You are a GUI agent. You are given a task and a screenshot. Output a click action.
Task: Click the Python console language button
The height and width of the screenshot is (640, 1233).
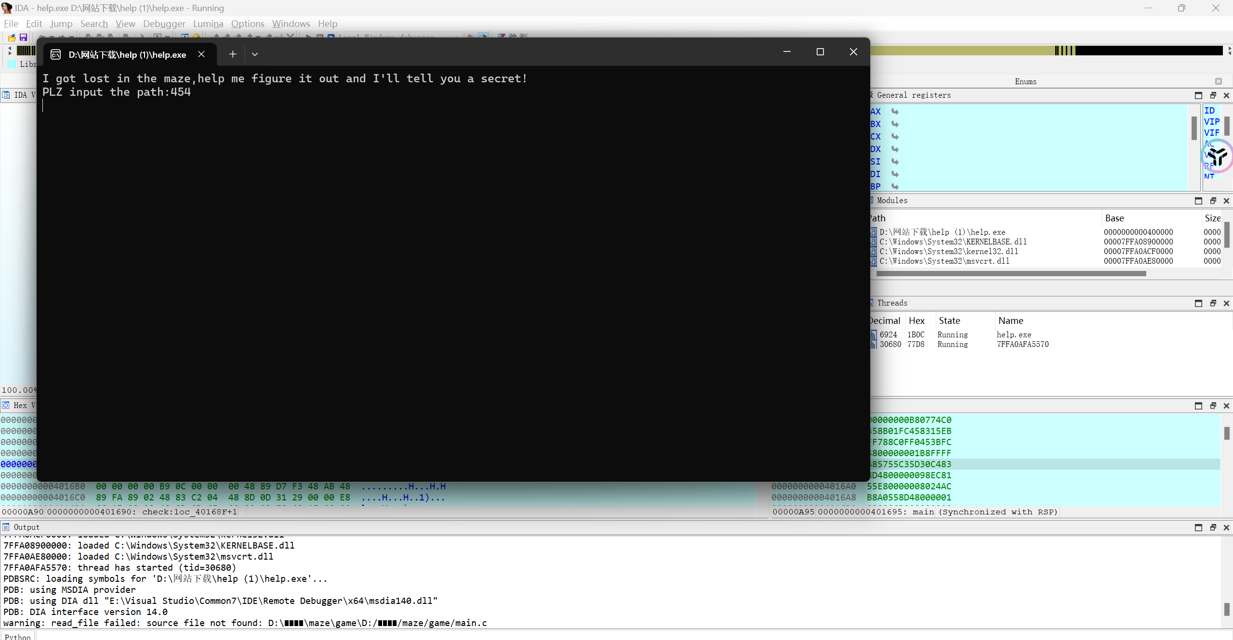(x=18, y=636)
